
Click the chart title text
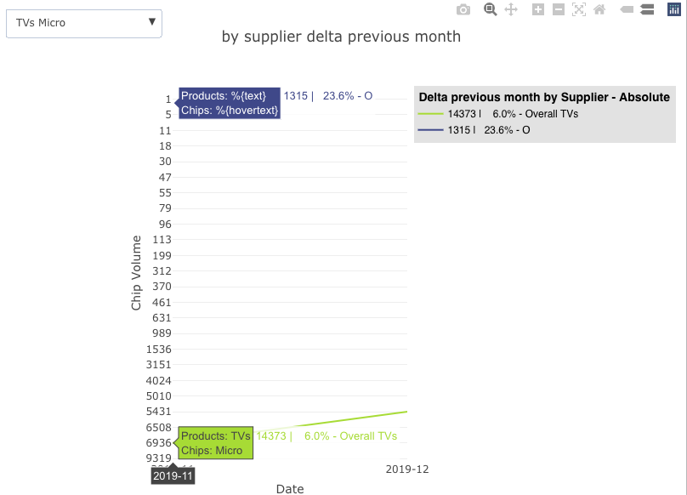coord(341,37)
